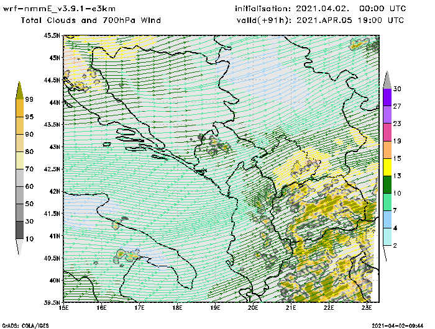Click the olive triangle atop the cloud scale
The image size is (435, 329).
click(19, 91)
